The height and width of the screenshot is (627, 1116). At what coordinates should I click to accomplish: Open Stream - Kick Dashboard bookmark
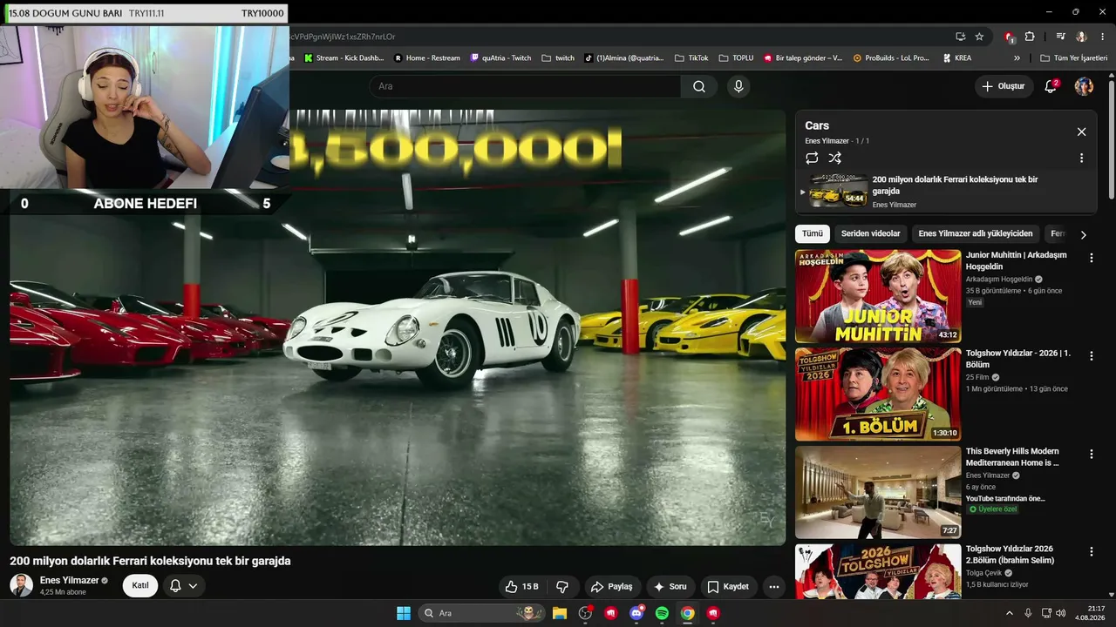point(344,58)
